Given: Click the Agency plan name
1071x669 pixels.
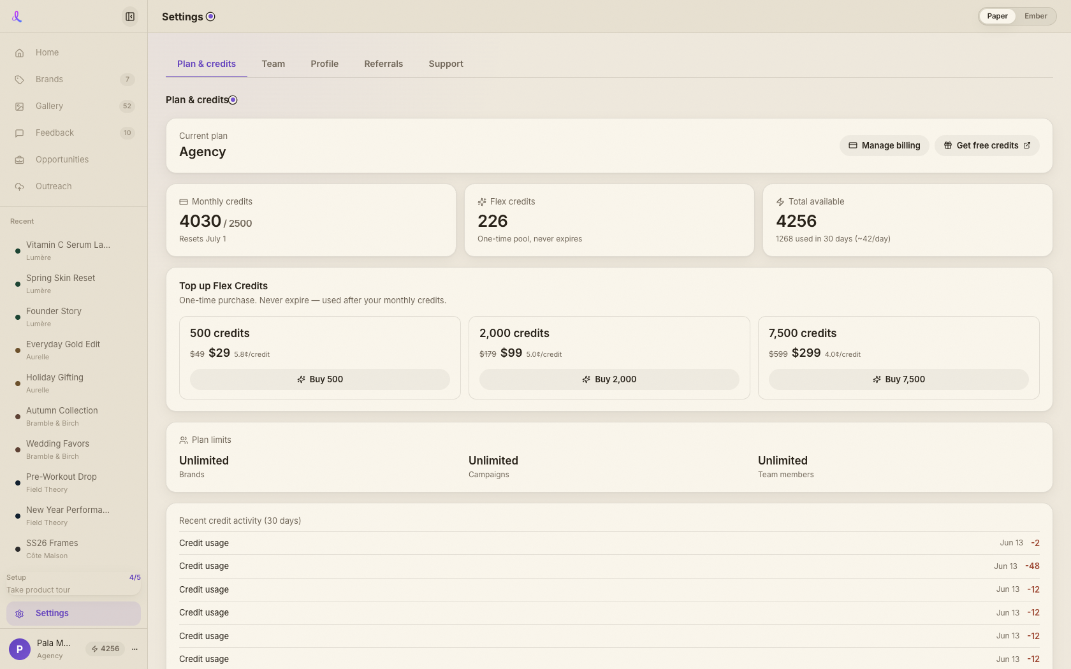Looking at the screenshot, I should [x=203, y=152].
